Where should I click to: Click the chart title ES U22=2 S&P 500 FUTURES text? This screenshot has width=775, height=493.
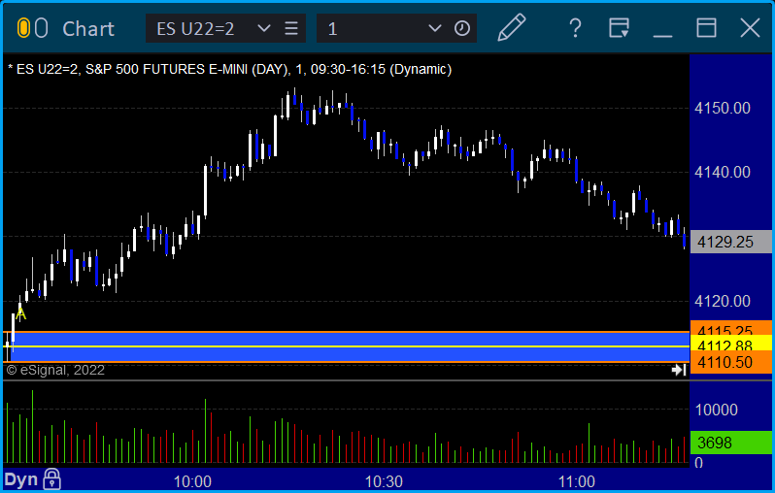pos(230,69)
